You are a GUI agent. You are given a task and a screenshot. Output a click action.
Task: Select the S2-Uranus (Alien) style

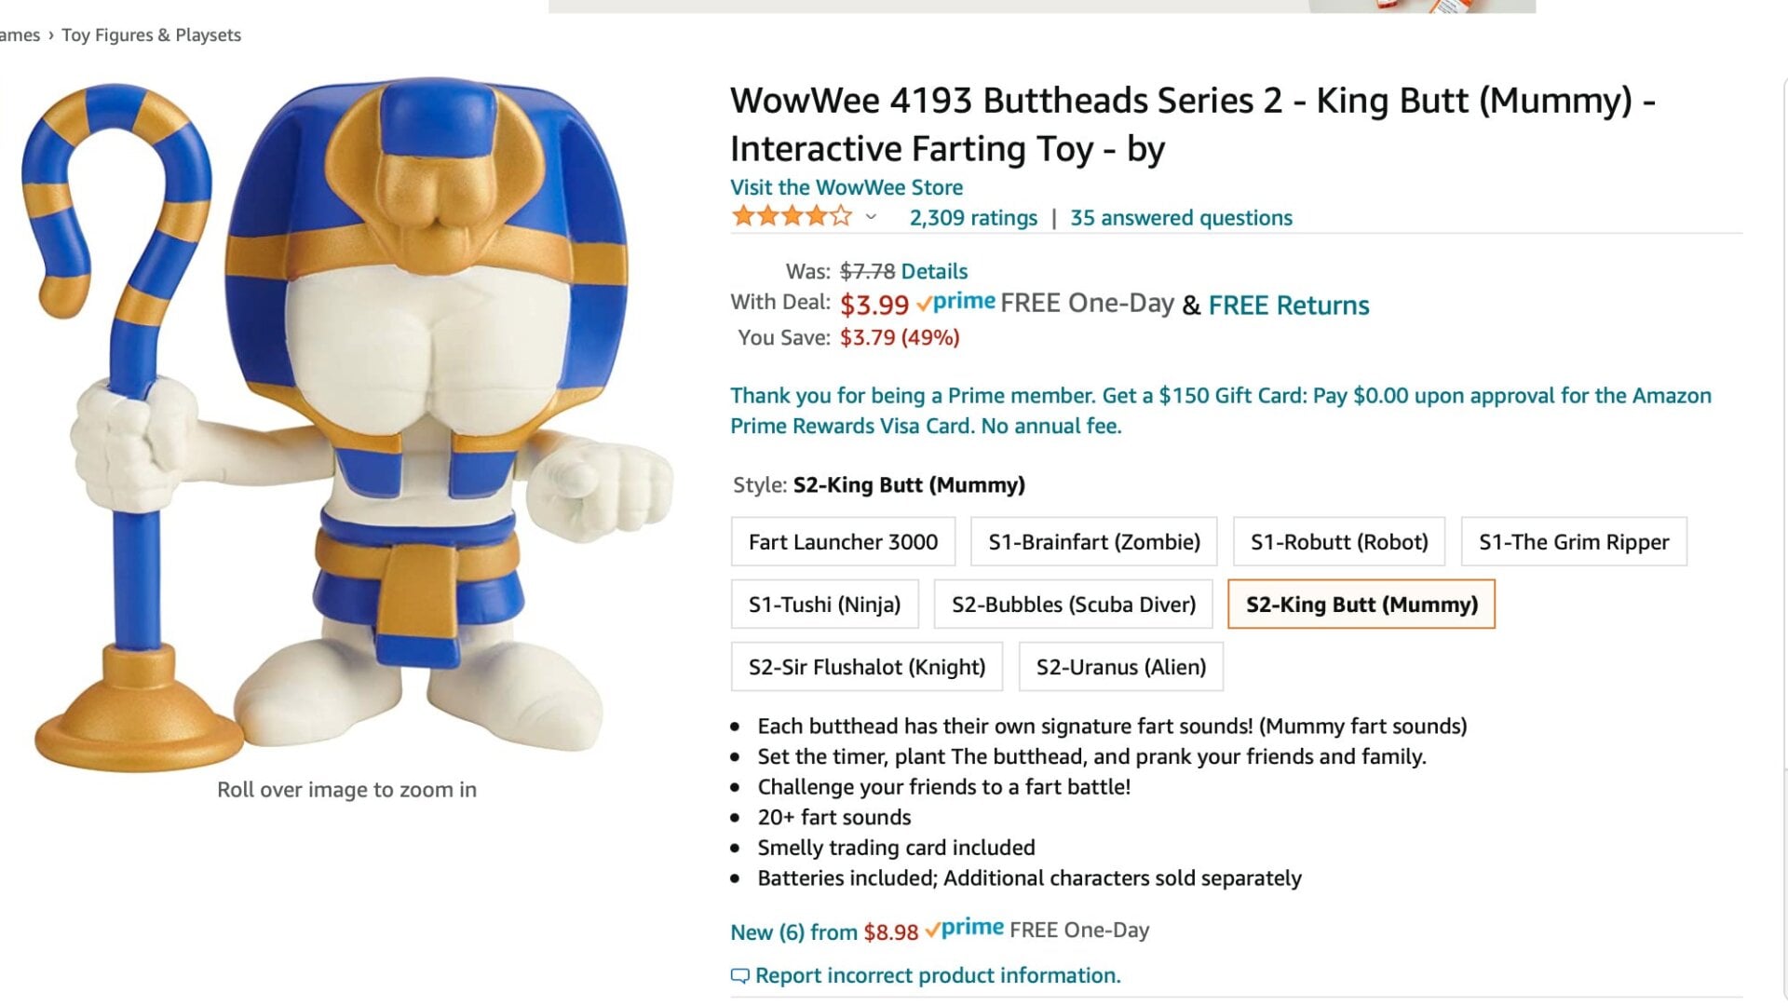click(1120, 666)
